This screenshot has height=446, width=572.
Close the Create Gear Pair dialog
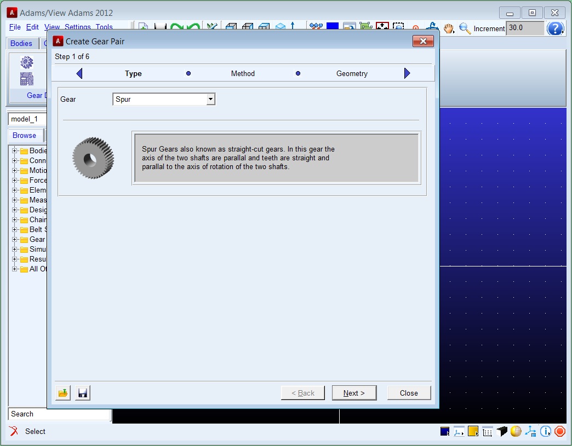[x=423, y=41]
